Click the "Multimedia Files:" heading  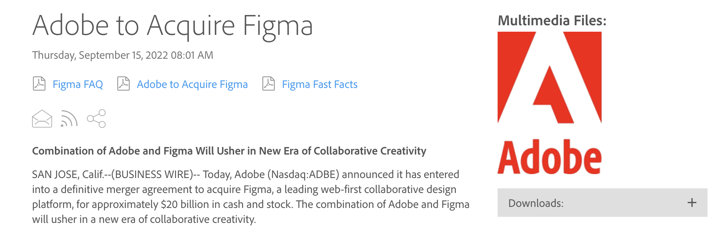pyautogui.click(x=552, y=20)
